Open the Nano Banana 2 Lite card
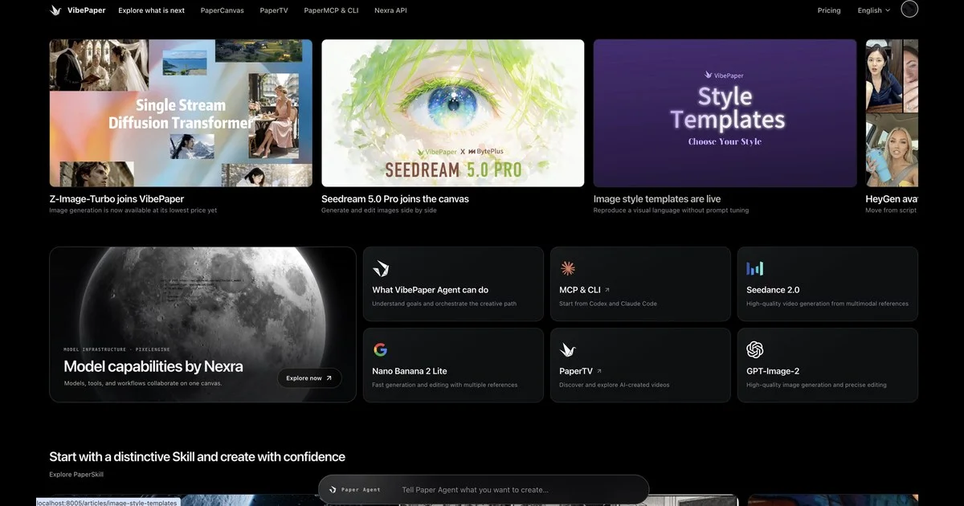The width and height of the screenshot is (964, 506). [453, 365]
